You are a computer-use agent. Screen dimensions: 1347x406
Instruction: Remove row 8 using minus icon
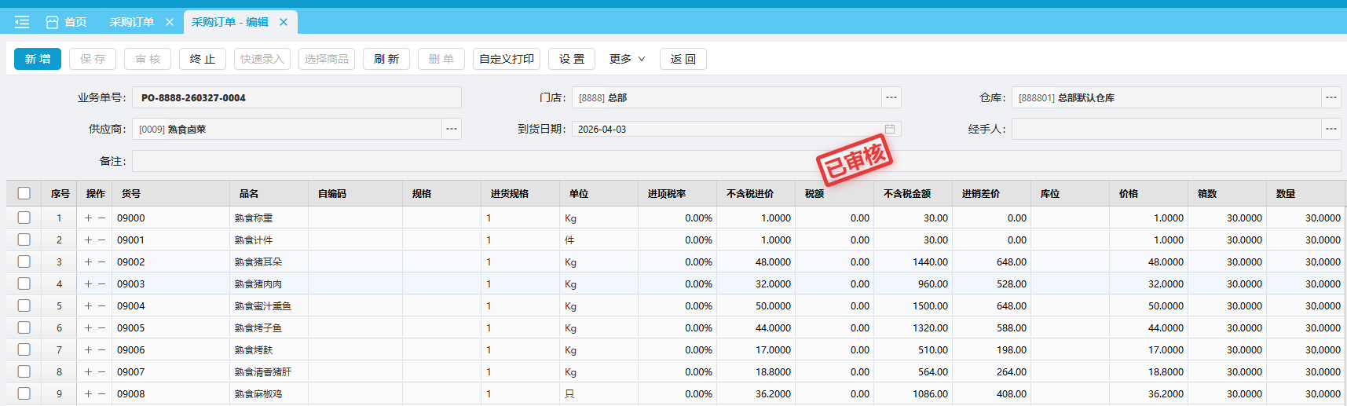coord(102,372)
